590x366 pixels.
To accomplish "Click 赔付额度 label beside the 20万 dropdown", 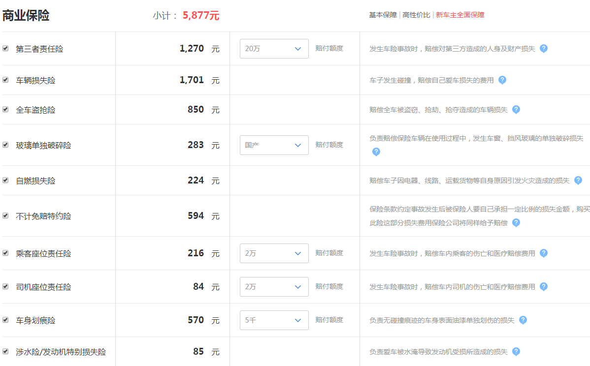I will [329, 48].
